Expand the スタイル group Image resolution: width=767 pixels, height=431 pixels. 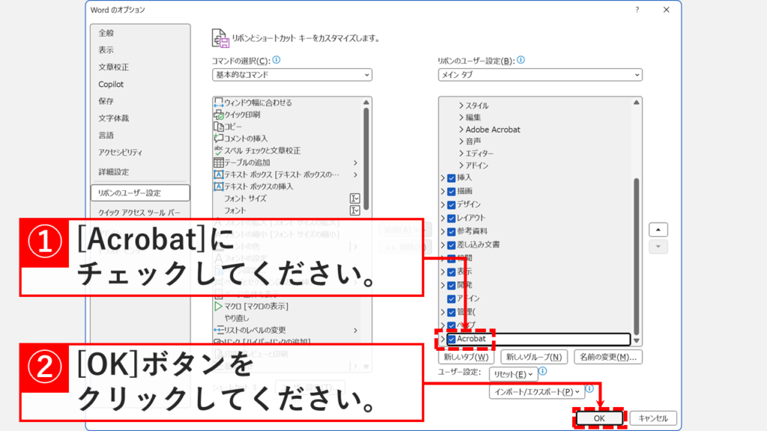coord(461,106)
